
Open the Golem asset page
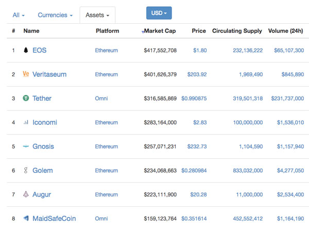(x=43, y=170)
